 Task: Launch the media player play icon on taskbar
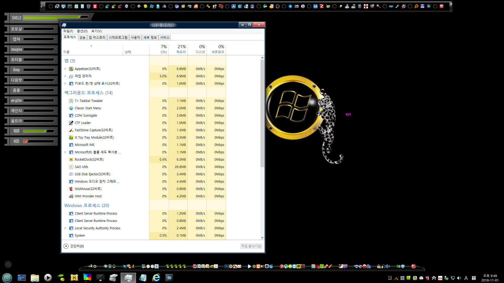(x=48, y=277)
